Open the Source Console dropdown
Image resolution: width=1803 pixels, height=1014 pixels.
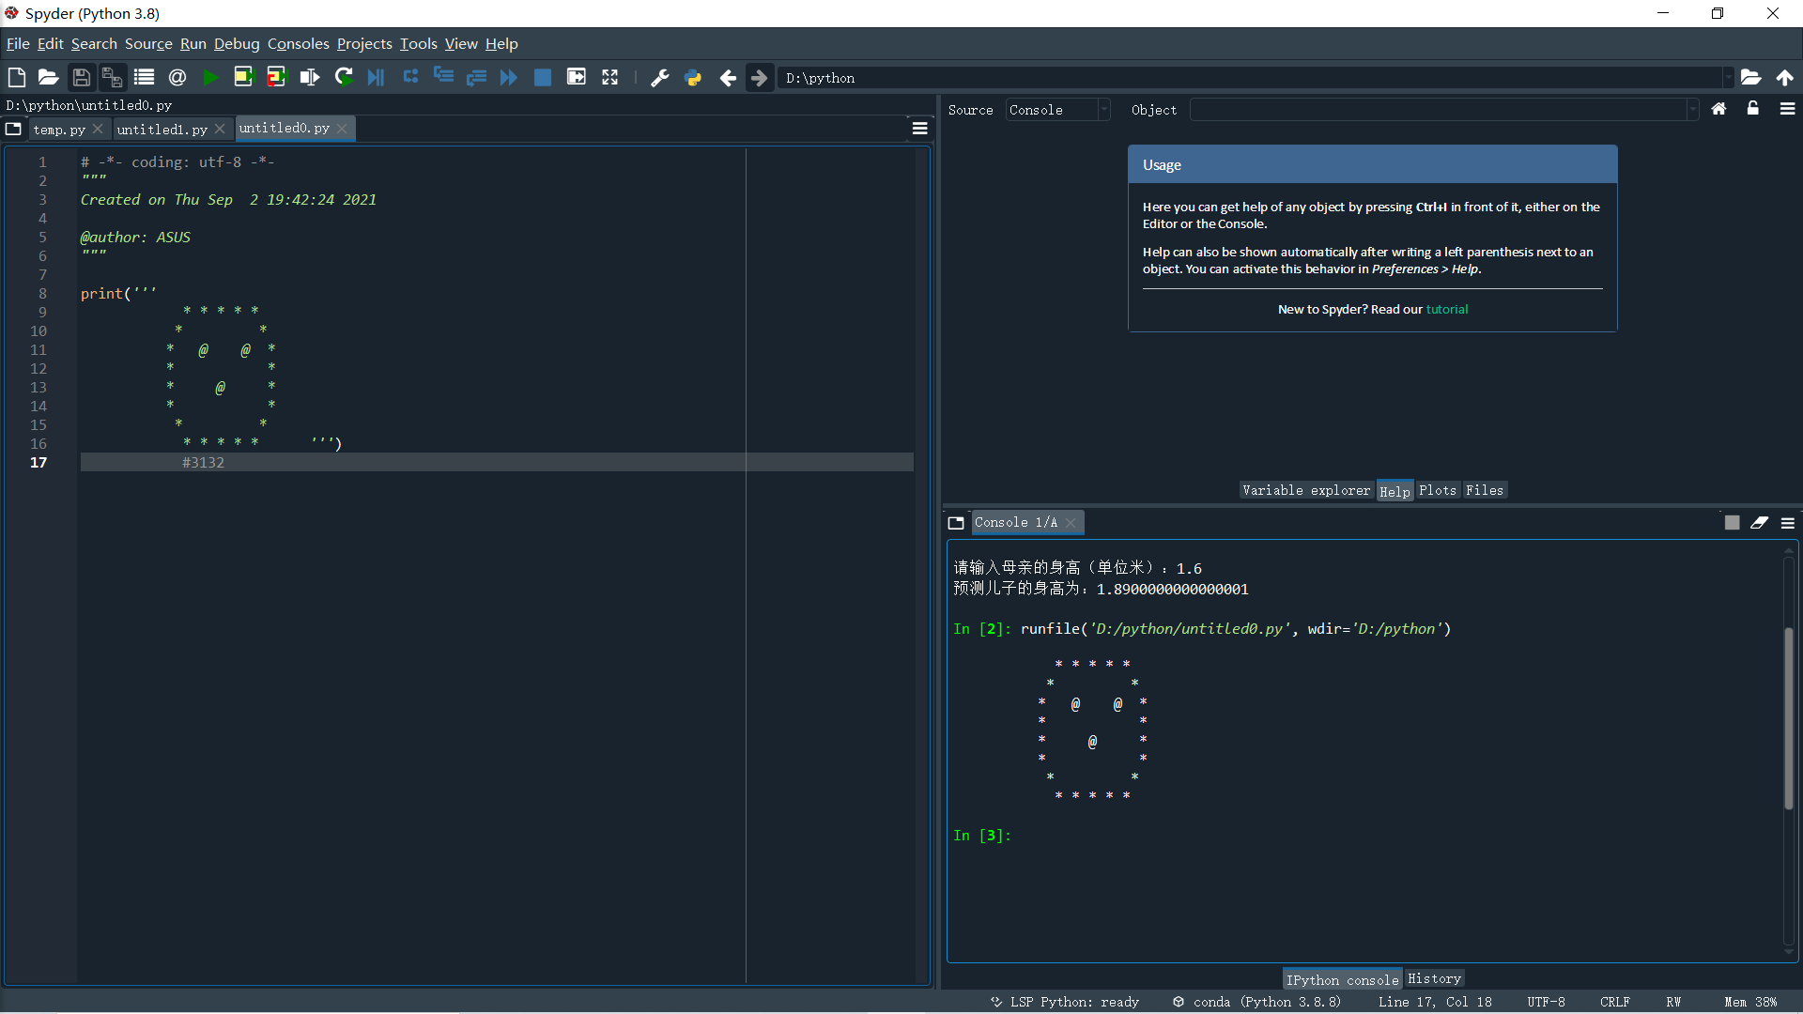(1057, 110)
